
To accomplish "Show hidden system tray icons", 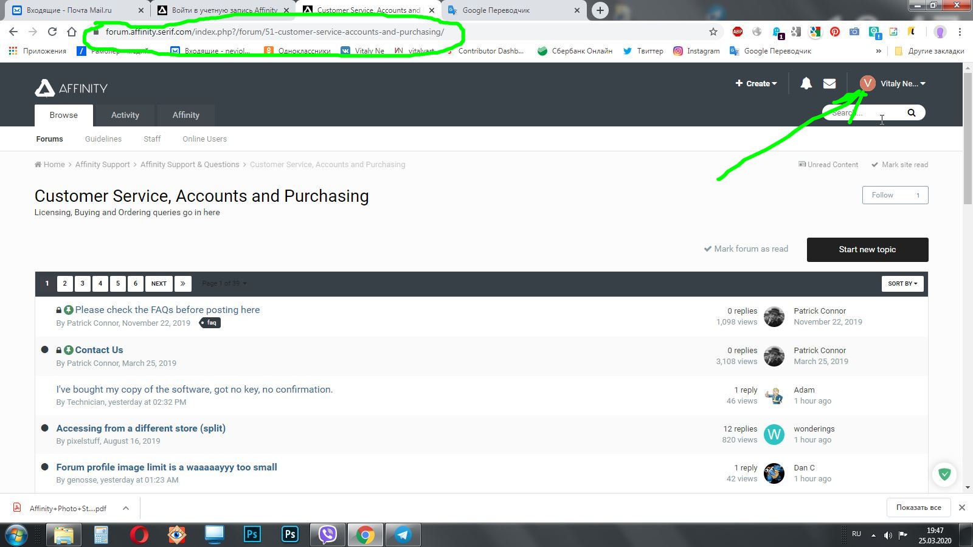I will (x=874, y=535).
